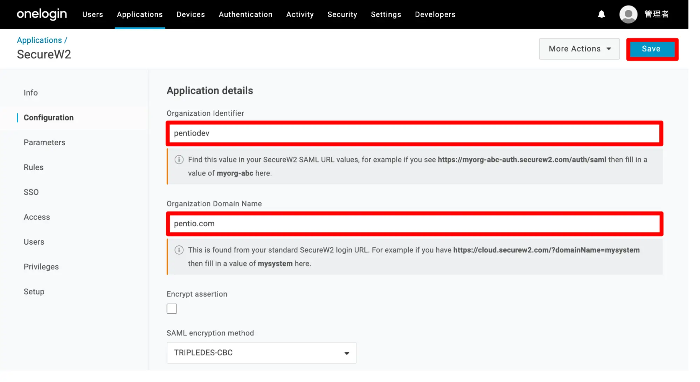This screenshot has height=382, width=700.
Task: Click the notification bell icon
Action: click(601, 14)
